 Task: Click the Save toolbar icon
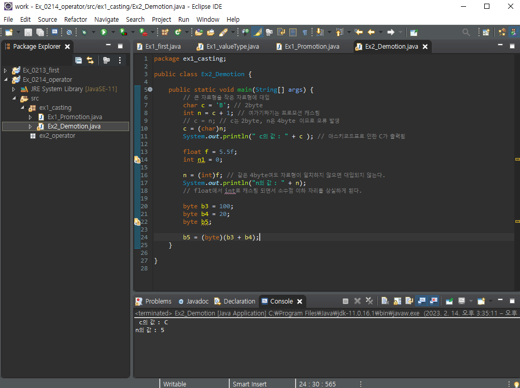pyautogui.click(x=28, y=32)
